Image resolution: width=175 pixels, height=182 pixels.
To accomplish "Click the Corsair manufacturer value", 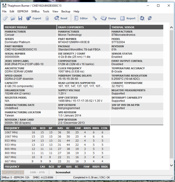I will 10,35.
